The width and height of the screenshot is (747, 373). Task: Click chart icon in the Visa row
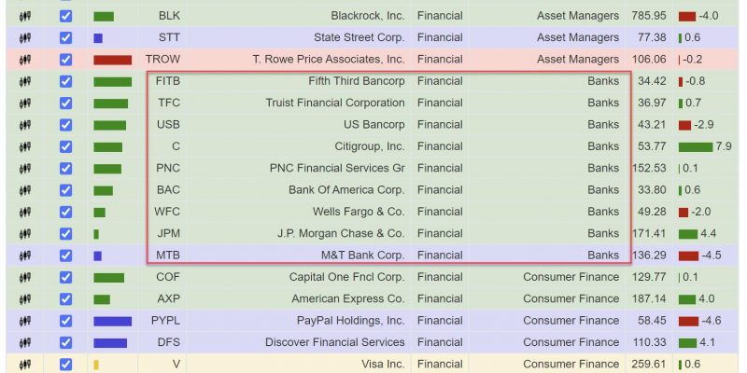(25, 365)
